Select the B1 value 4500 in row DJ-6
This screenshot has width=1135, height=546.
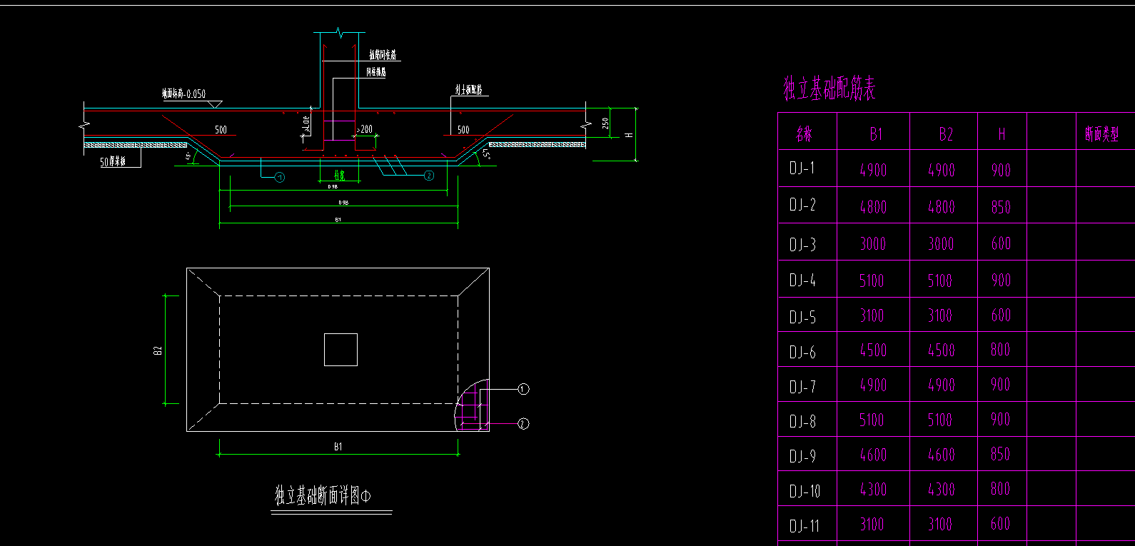coord(873,350)
